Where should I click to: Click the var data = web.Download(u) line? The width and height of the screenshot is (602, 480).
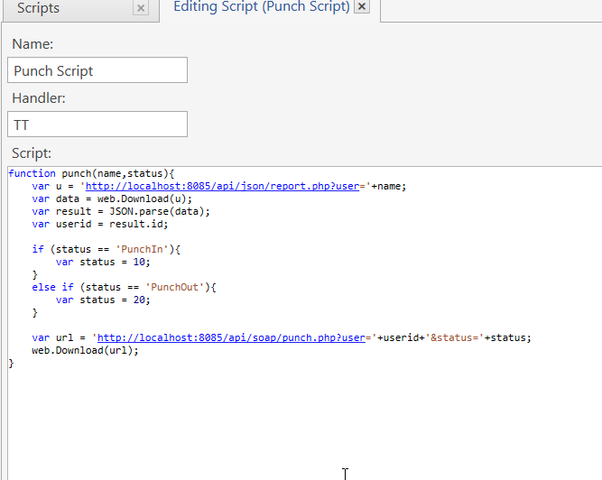[x=112, y=198]
